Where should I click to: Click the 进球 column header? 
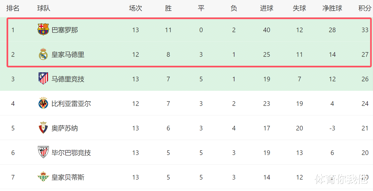click(x=267, y=8)
